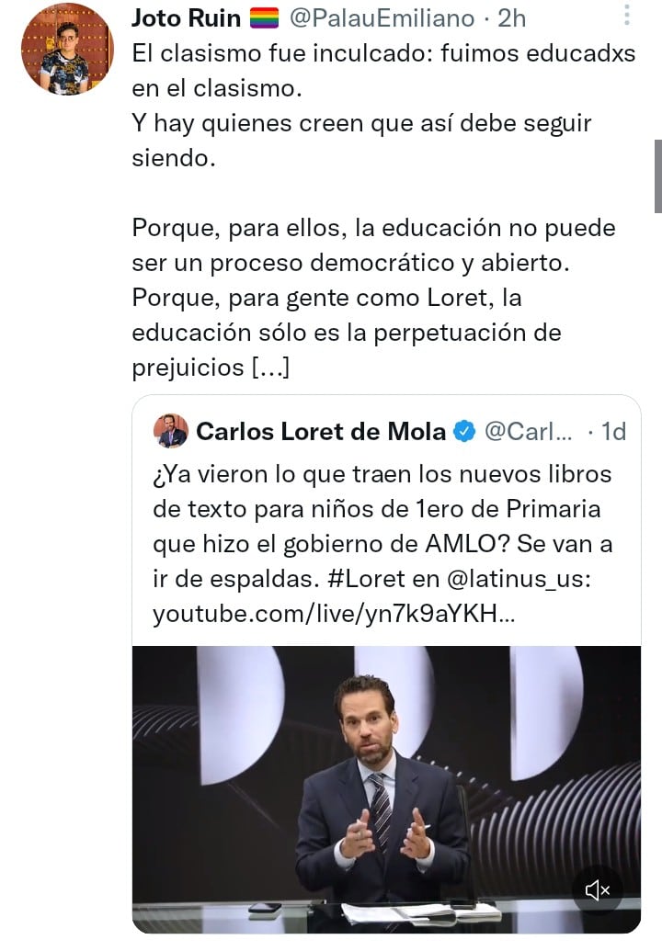
Task: Tap Carlos Loret de Mola's small avatar
Action: pyautogui.click(x=170, y=431)
